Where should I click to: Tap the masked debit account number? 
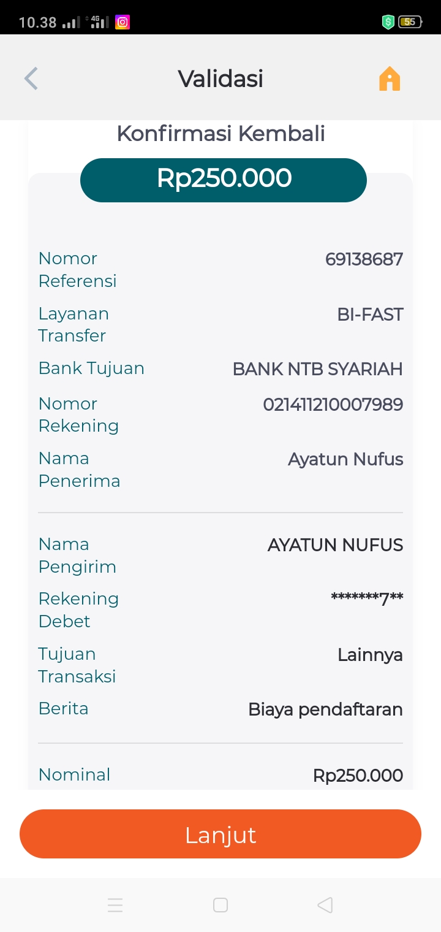(367, 599)
